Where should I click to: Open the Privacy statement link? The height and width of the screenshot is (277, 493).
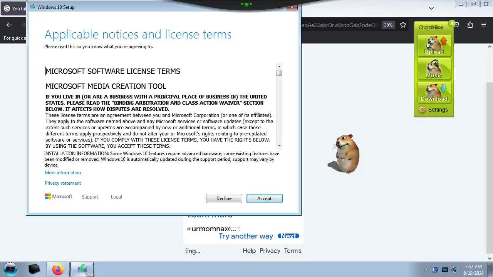[x=63, y=183]
